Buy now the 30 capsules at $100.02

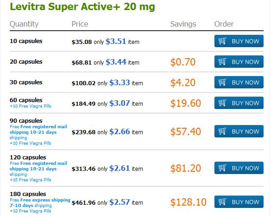[239, 82]
